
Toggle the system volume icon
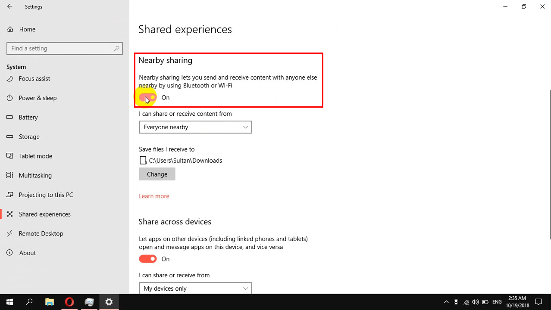[x=475, y=302]
